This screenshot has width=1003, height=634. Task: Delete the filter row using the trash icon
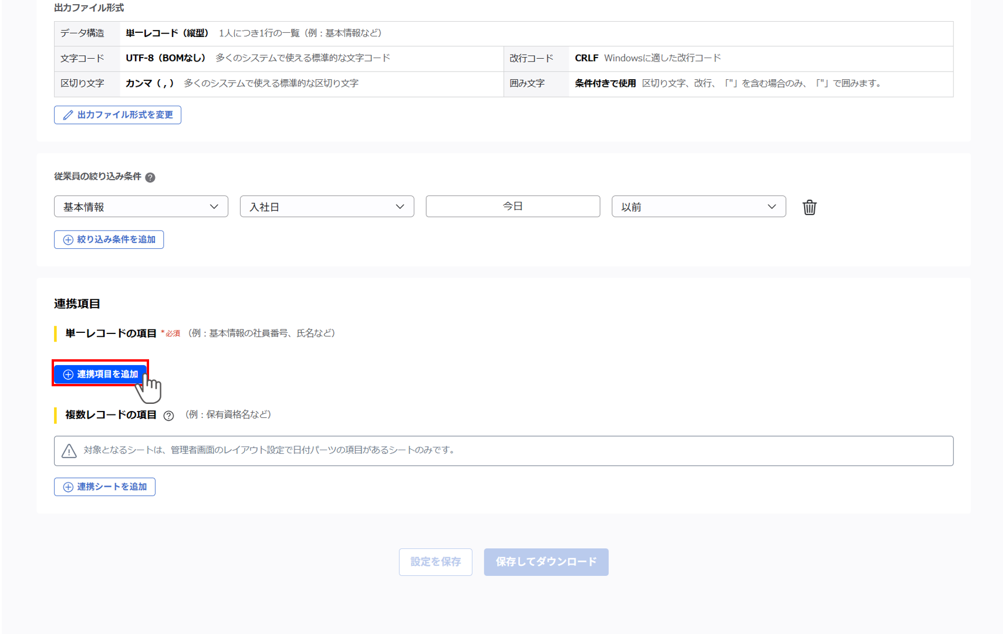pyautogui.click(x=810, y=207)
